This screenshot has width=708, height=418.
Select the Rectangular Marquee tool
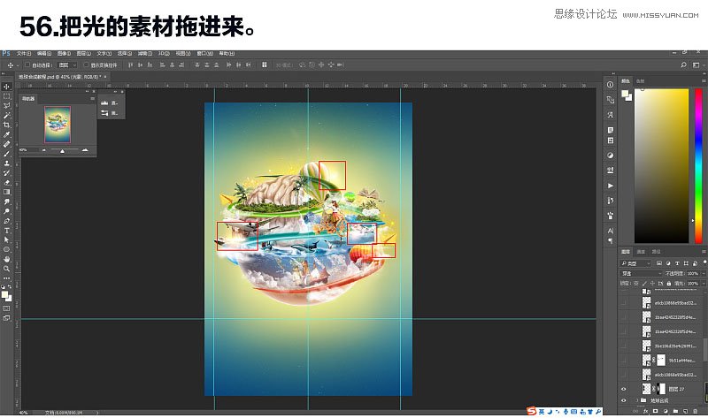7,96
